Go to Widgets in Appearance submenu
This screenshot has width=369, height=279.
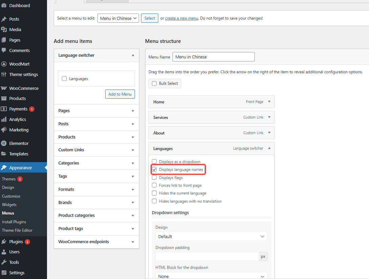click(x=9, y=205)
